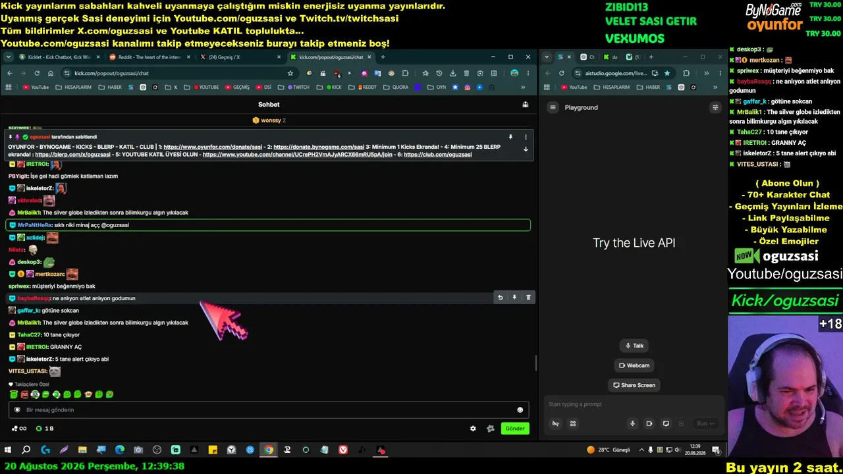Open the club.com/oguzsasi link
Screen dimensions: 843x474
pyautogui.click(x=438, y=155)
